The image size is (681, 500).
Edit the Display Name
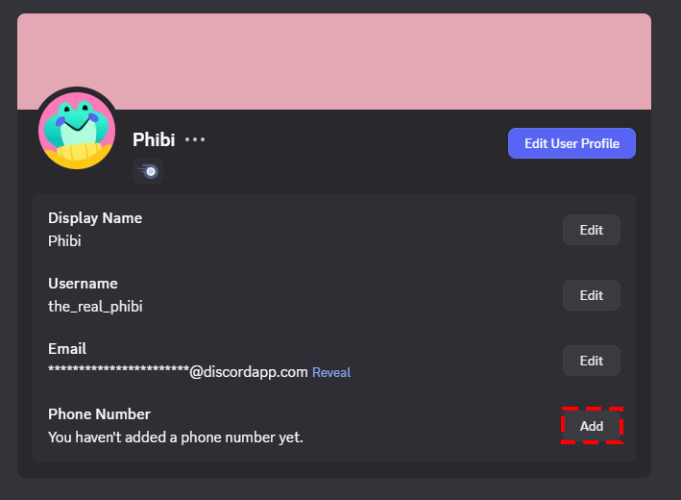click(591, 230)
